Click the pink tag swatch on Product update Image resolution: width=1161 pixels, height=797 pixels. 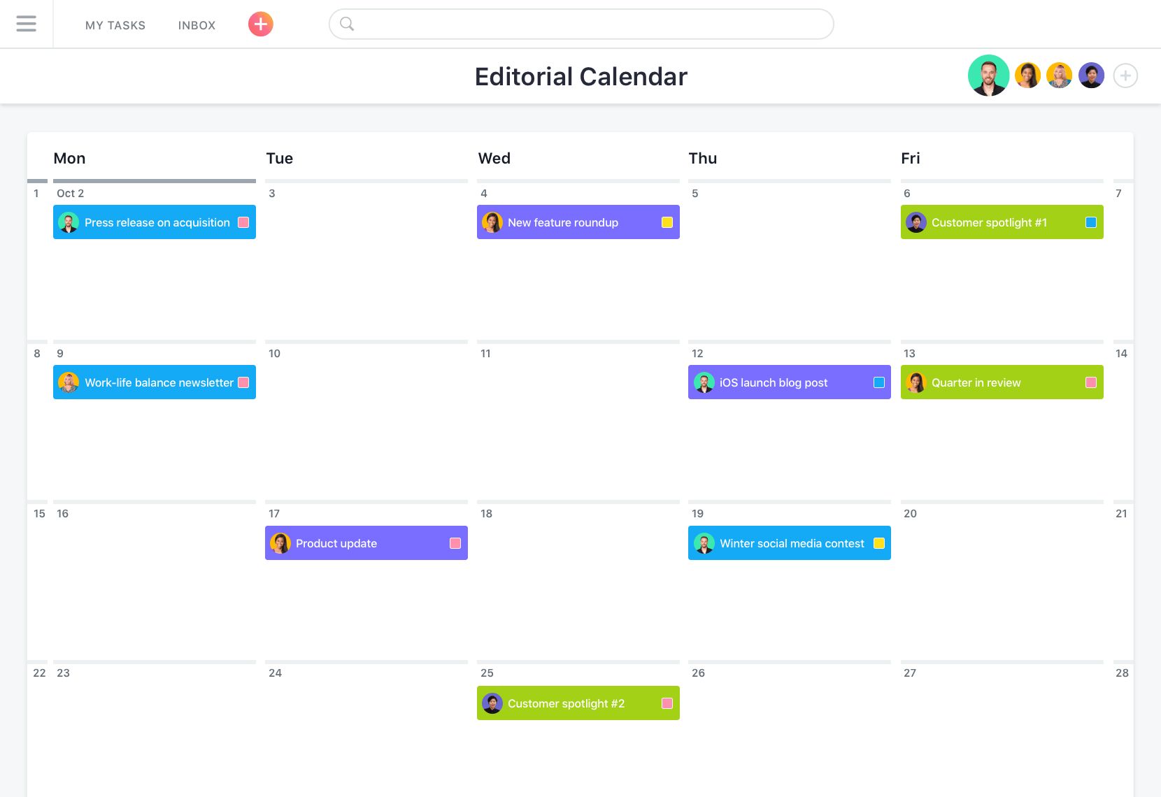click(x=455, y=543)
